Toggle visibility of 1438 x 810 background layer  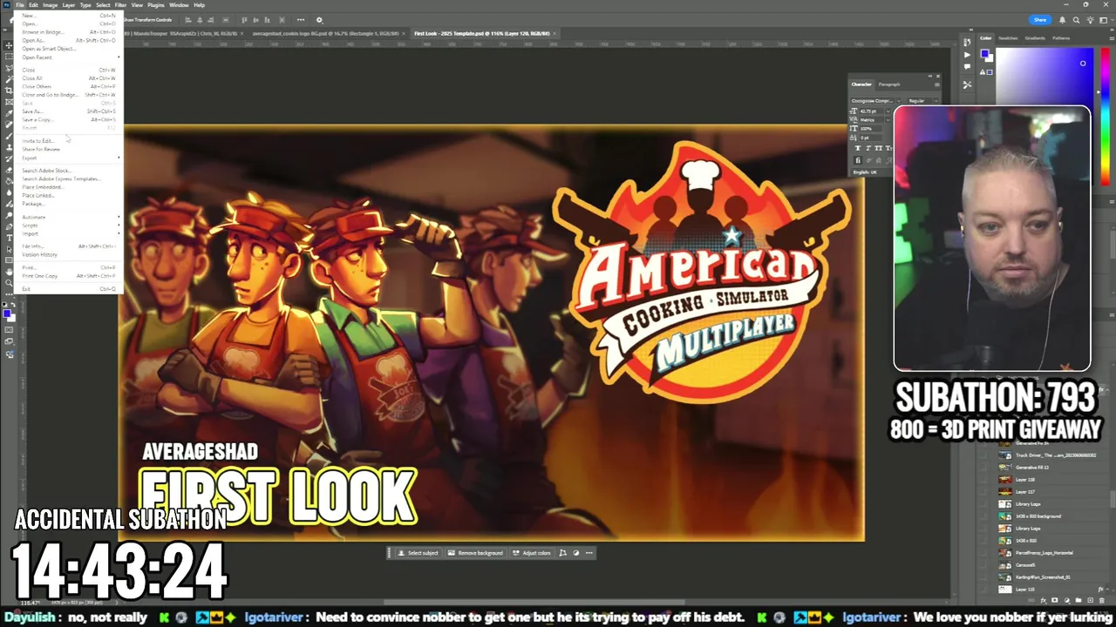[983, 516]
